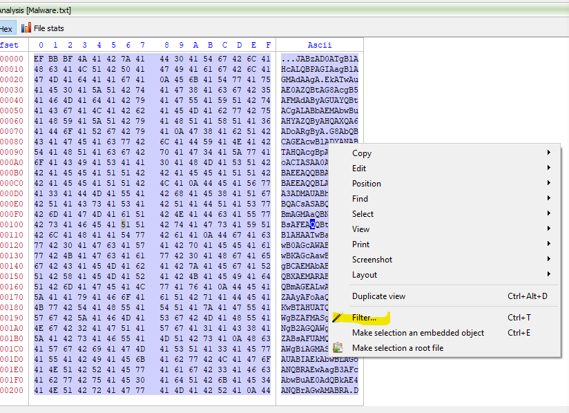Click Make selection an embedded object
The image size is (569, 413).
418,333
